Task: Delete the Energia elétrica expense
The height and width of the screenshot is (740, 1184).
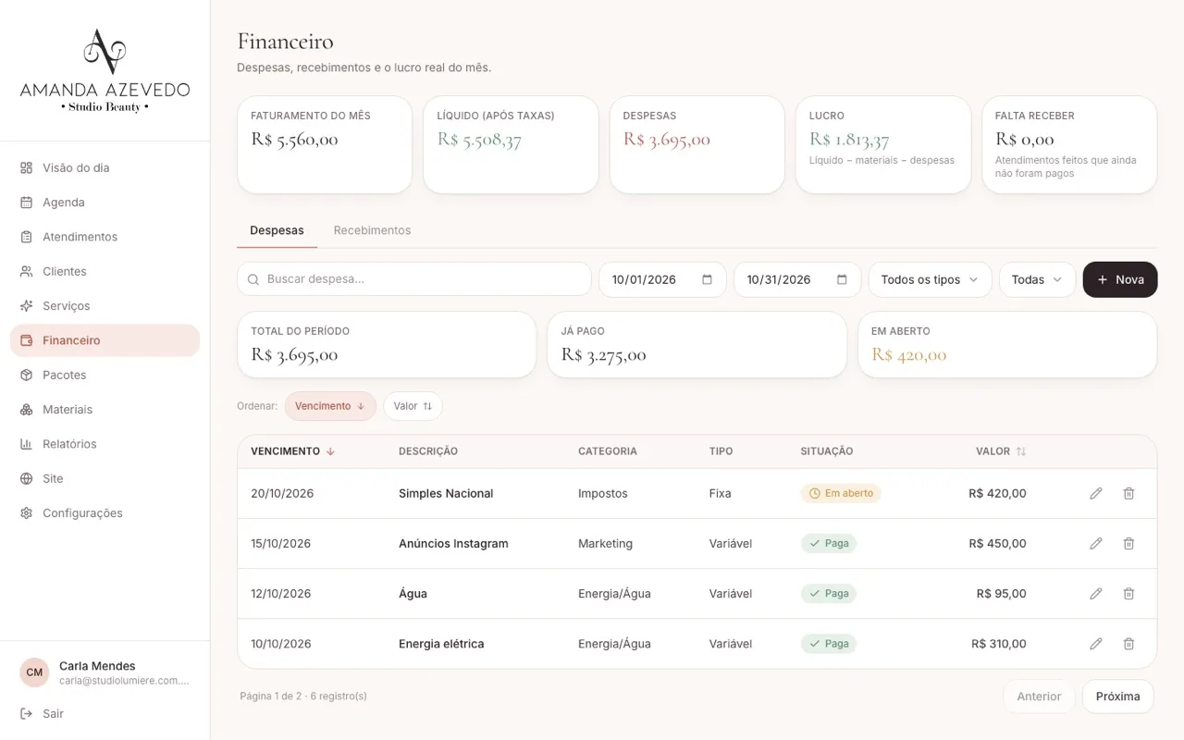Action: pyautogui.click(x=1128, y=644)
